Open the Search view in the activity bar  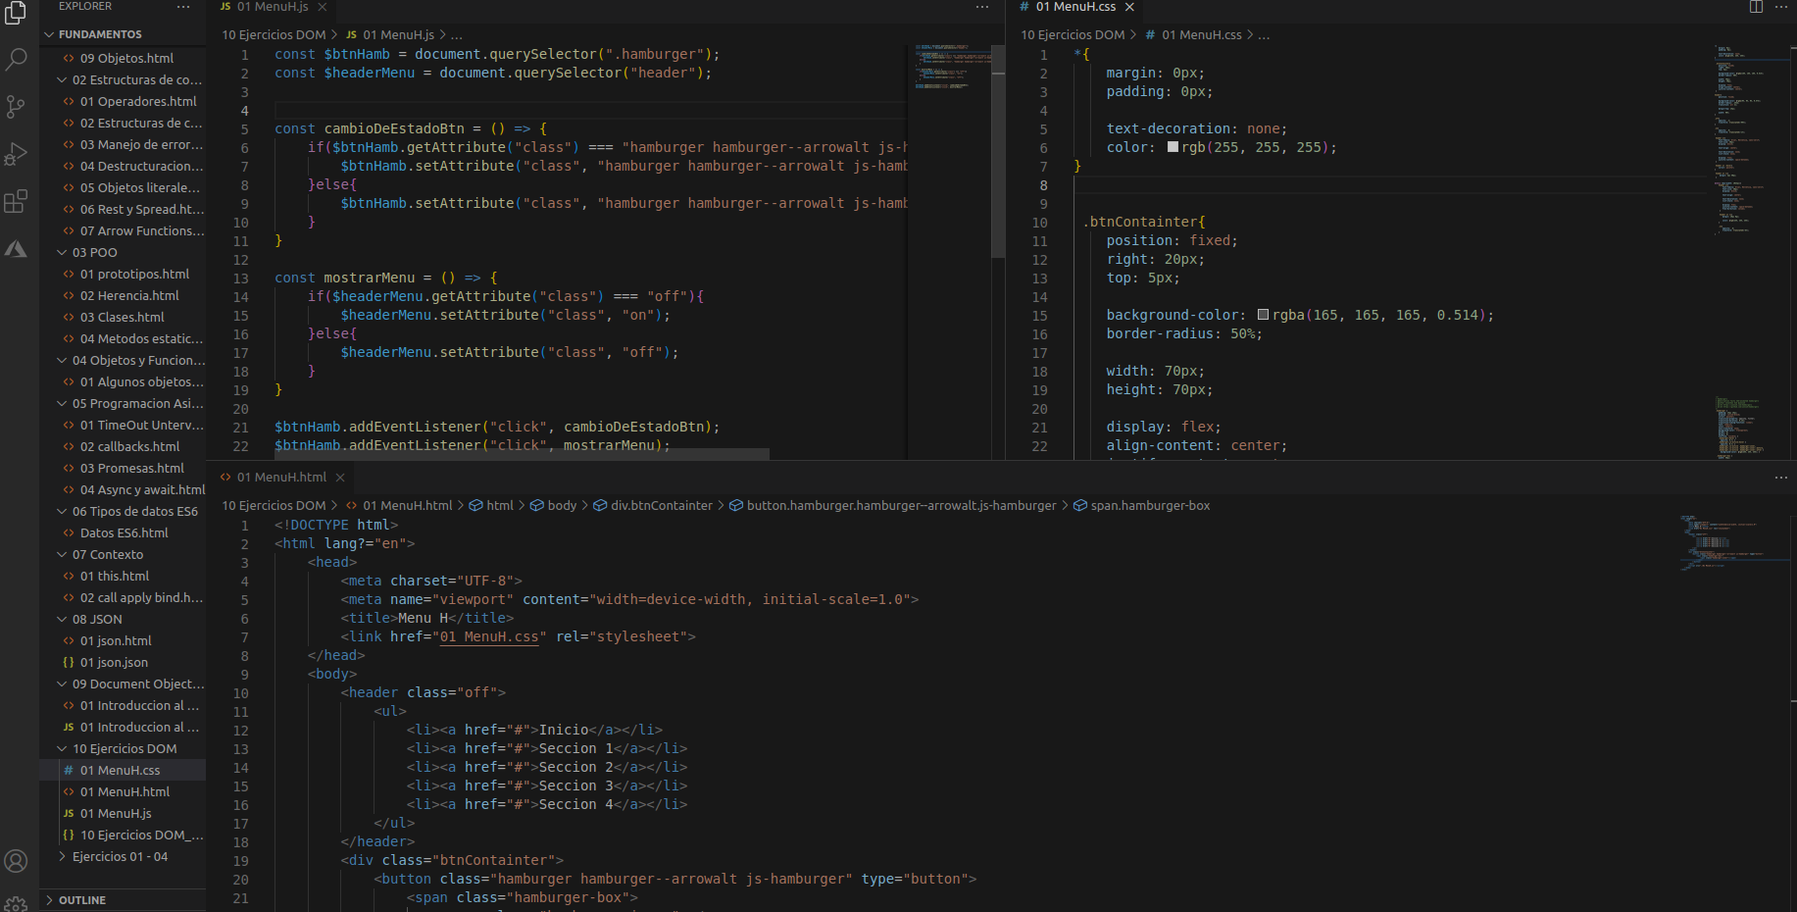pyautogui.click(x=16, y=59)
